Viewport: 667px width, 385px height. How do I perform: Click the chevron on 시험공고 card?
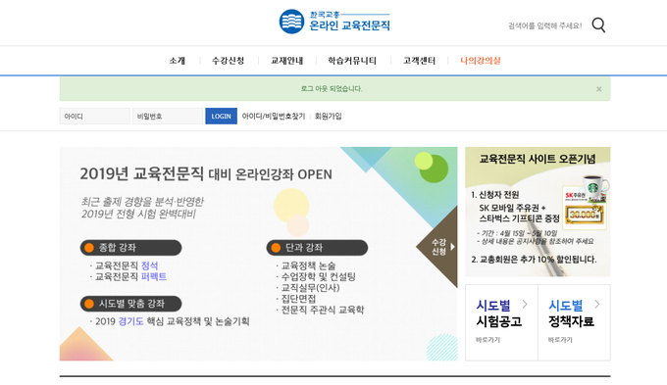click(x=525, y=305)
